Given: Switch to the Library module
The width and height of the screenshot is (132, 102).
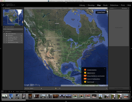Looking at the screenshot, I should (82, 5).
